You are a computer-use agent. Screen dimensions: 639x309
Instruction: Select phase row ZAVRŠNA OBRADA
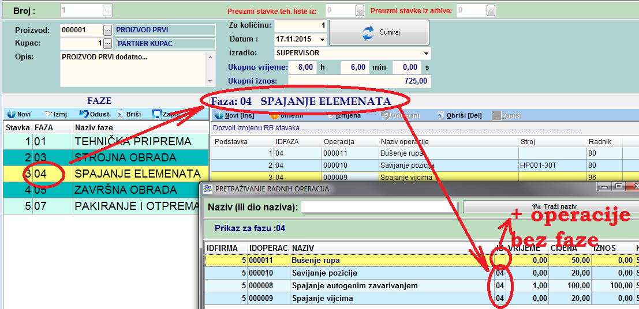pos(106,190)
